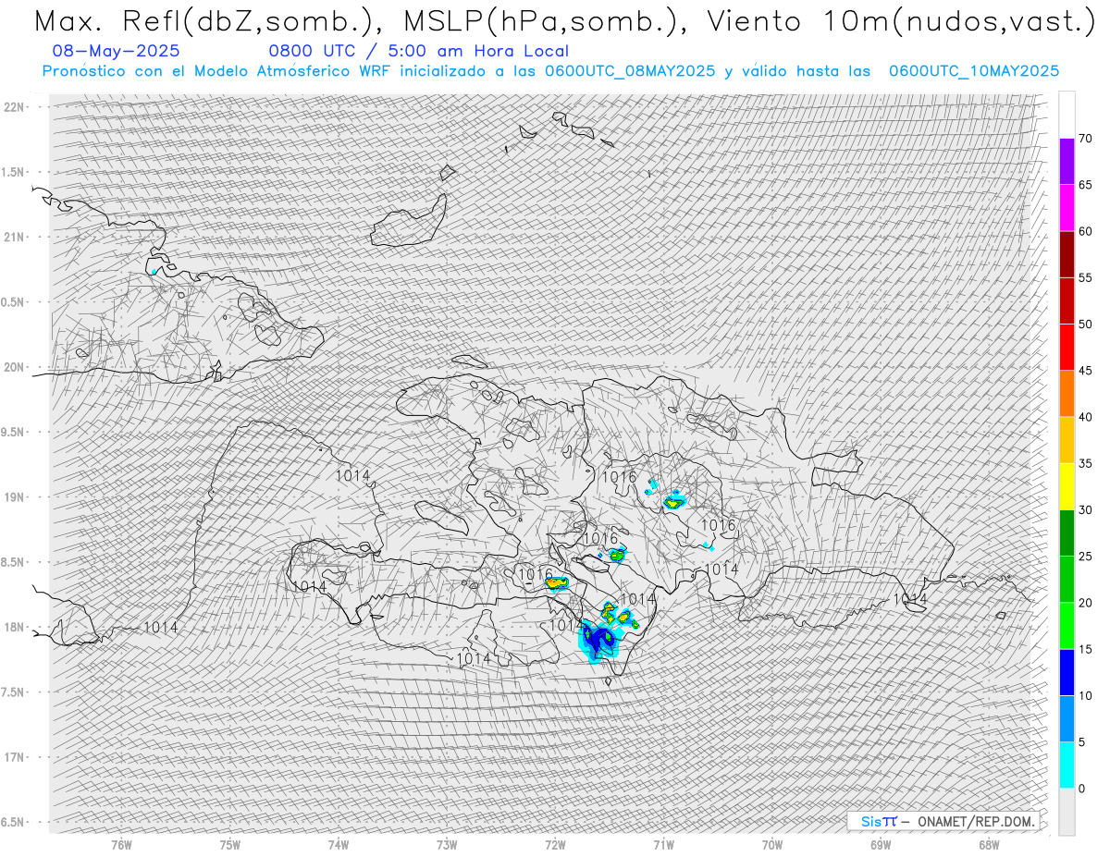Click the '19N' latitude label
This screenshot has height=857, width=1110.
click(16, 497)
